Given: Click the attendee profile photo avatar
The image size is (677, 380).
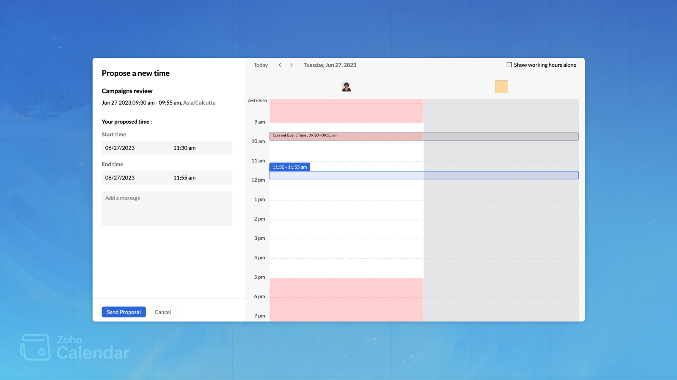Looking at the screenshot, I should click(x=346, y=87).
